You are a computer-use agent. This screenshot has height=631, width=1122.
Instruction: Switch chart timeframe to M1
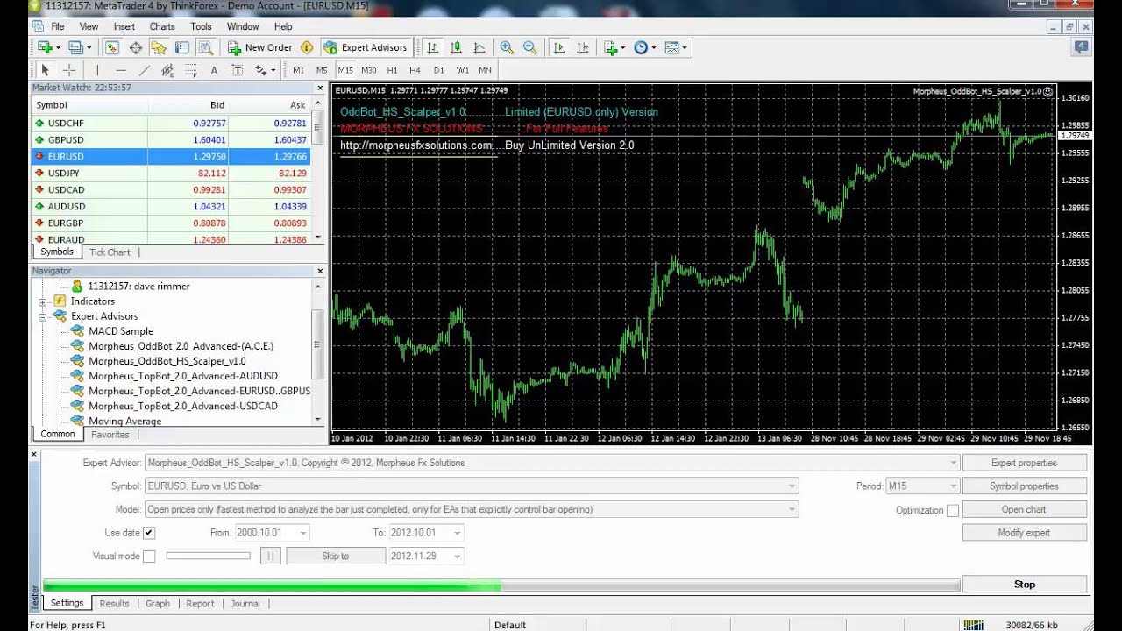click(299, 70)
